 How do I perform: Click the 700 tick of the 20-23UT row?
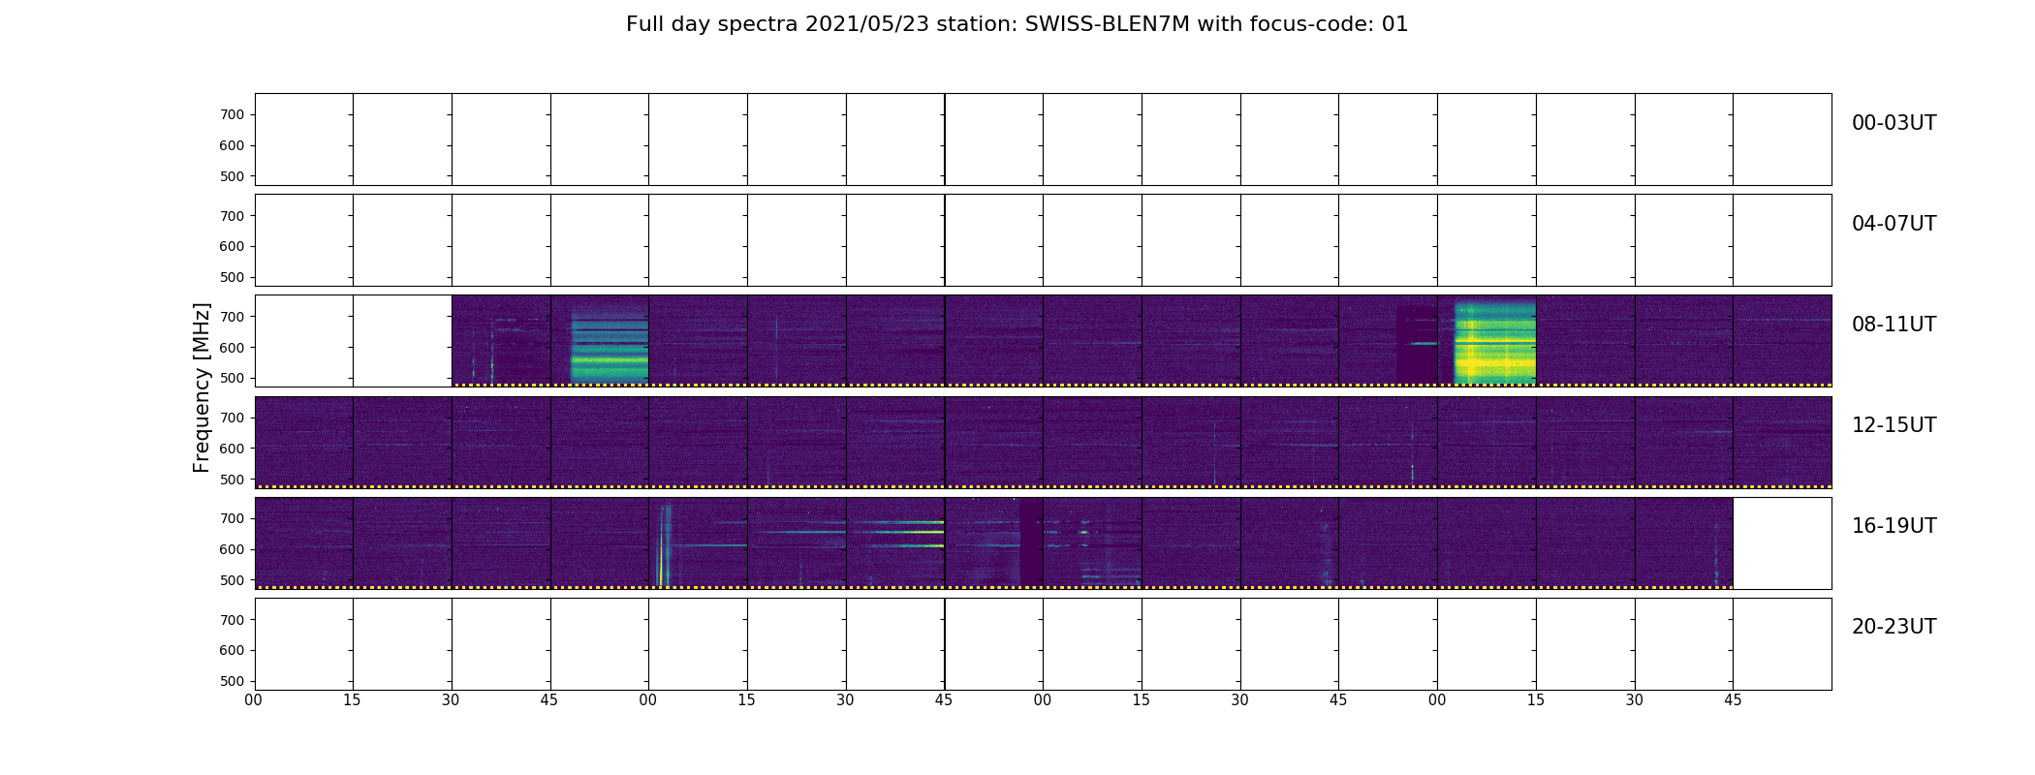232,620
